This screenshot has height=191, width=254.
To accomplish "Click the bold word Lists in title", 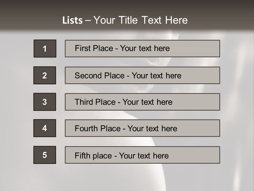I will tap(72, 20).
